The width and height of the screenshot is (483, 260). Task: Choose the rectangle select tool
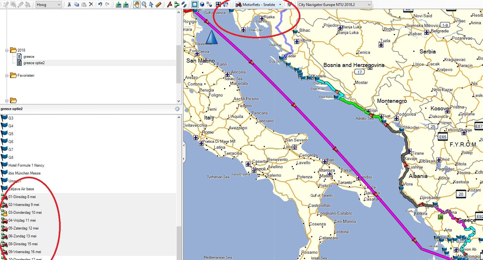tap(13, 4)
